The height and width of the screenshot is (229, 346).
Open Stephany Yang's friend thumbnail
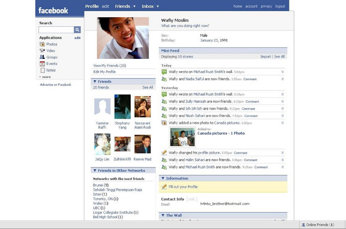[x=122, y=106]
